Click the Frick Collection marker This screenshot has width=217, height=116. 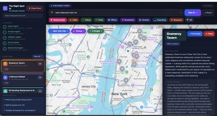coord(152,28)
